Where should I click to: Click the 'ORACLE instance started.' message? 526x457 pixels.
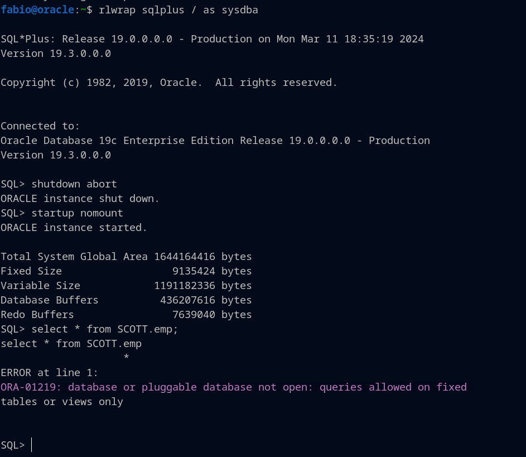click(x=74, y=228)
